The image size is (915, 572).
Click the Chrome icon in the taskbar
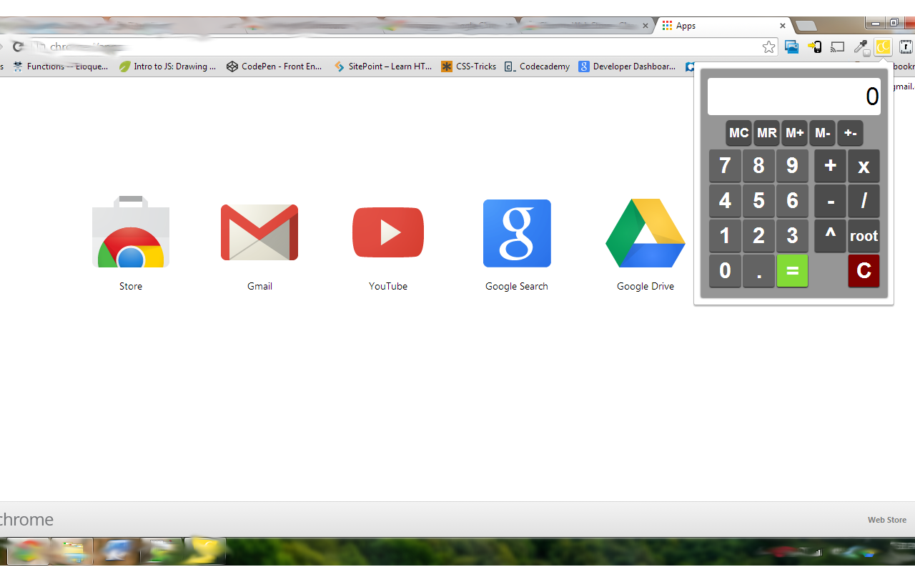point(27,551)
